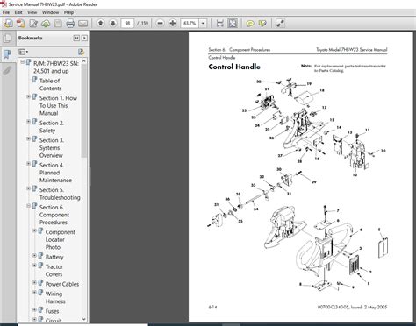Image resolution: width=416 pixels, height=326 pixels.
Task: Open the Edit menu
Action: pyautogui.click(x=18, y=12)
